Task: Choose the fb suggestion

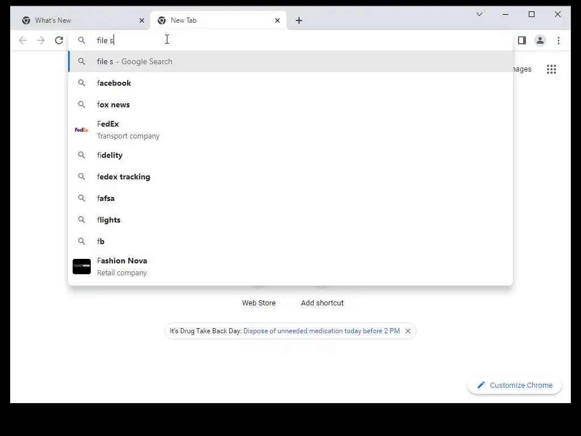Action: 290,241
